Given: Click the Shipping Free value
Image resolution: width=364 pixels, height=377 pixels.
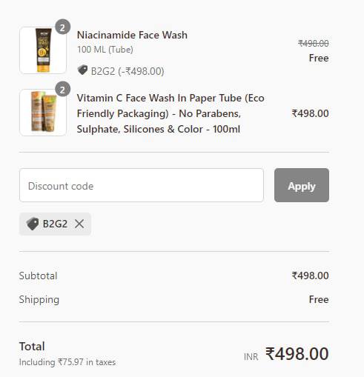Looking at the screenshot, I should click(319, 299).
